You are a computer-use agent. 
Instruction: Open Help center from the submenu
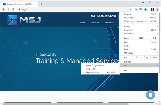100,69
